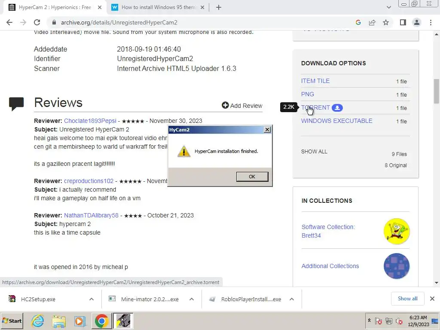This screenshot has height=330, width=440.
Task: Open Software Collection: Brett34 link
Action: tap(328, 231)
